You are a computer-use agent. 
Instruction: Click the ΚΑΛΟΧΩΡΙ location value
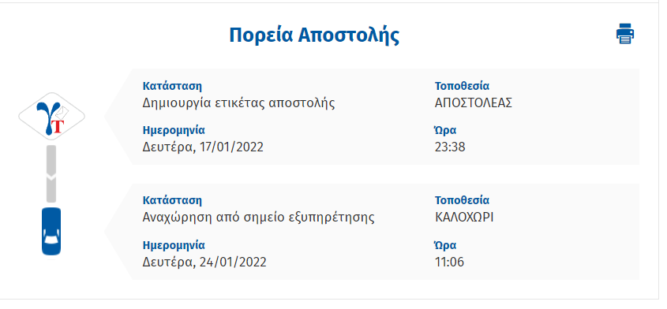pyautogui.click(x=464, y=218)
